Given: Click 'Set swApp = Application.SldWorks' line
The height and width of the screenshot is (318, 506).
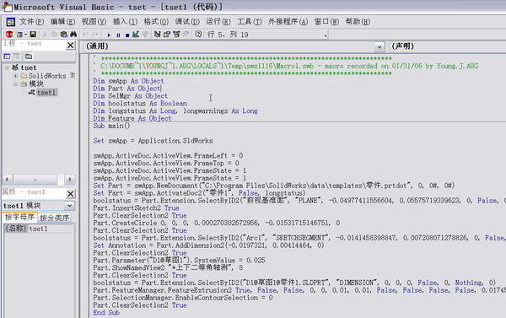Looking at the screenshot, I should [153, 141].
